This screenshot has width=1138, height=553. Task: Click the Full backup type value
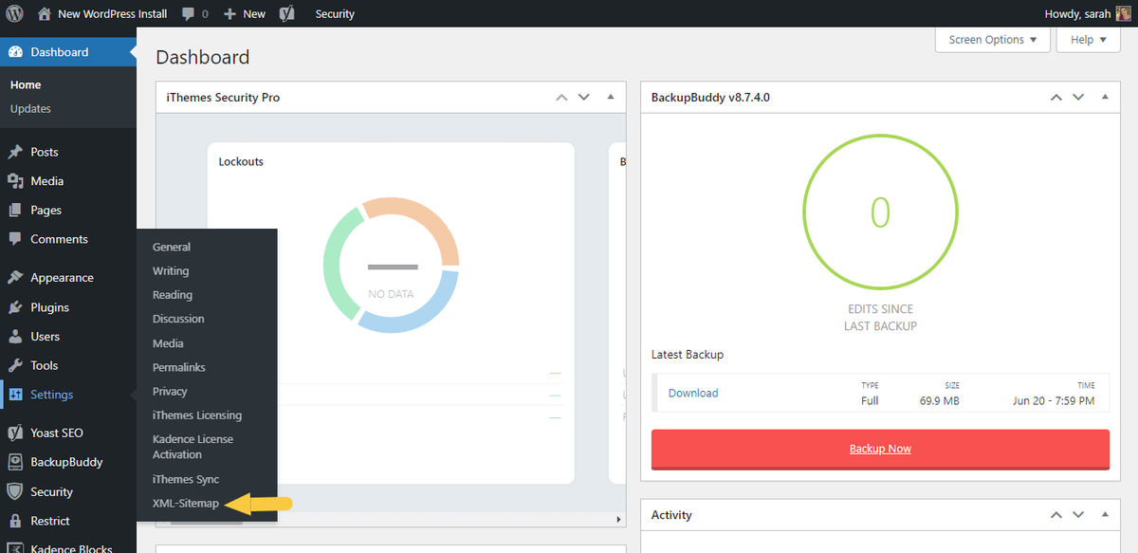(870, 401)
